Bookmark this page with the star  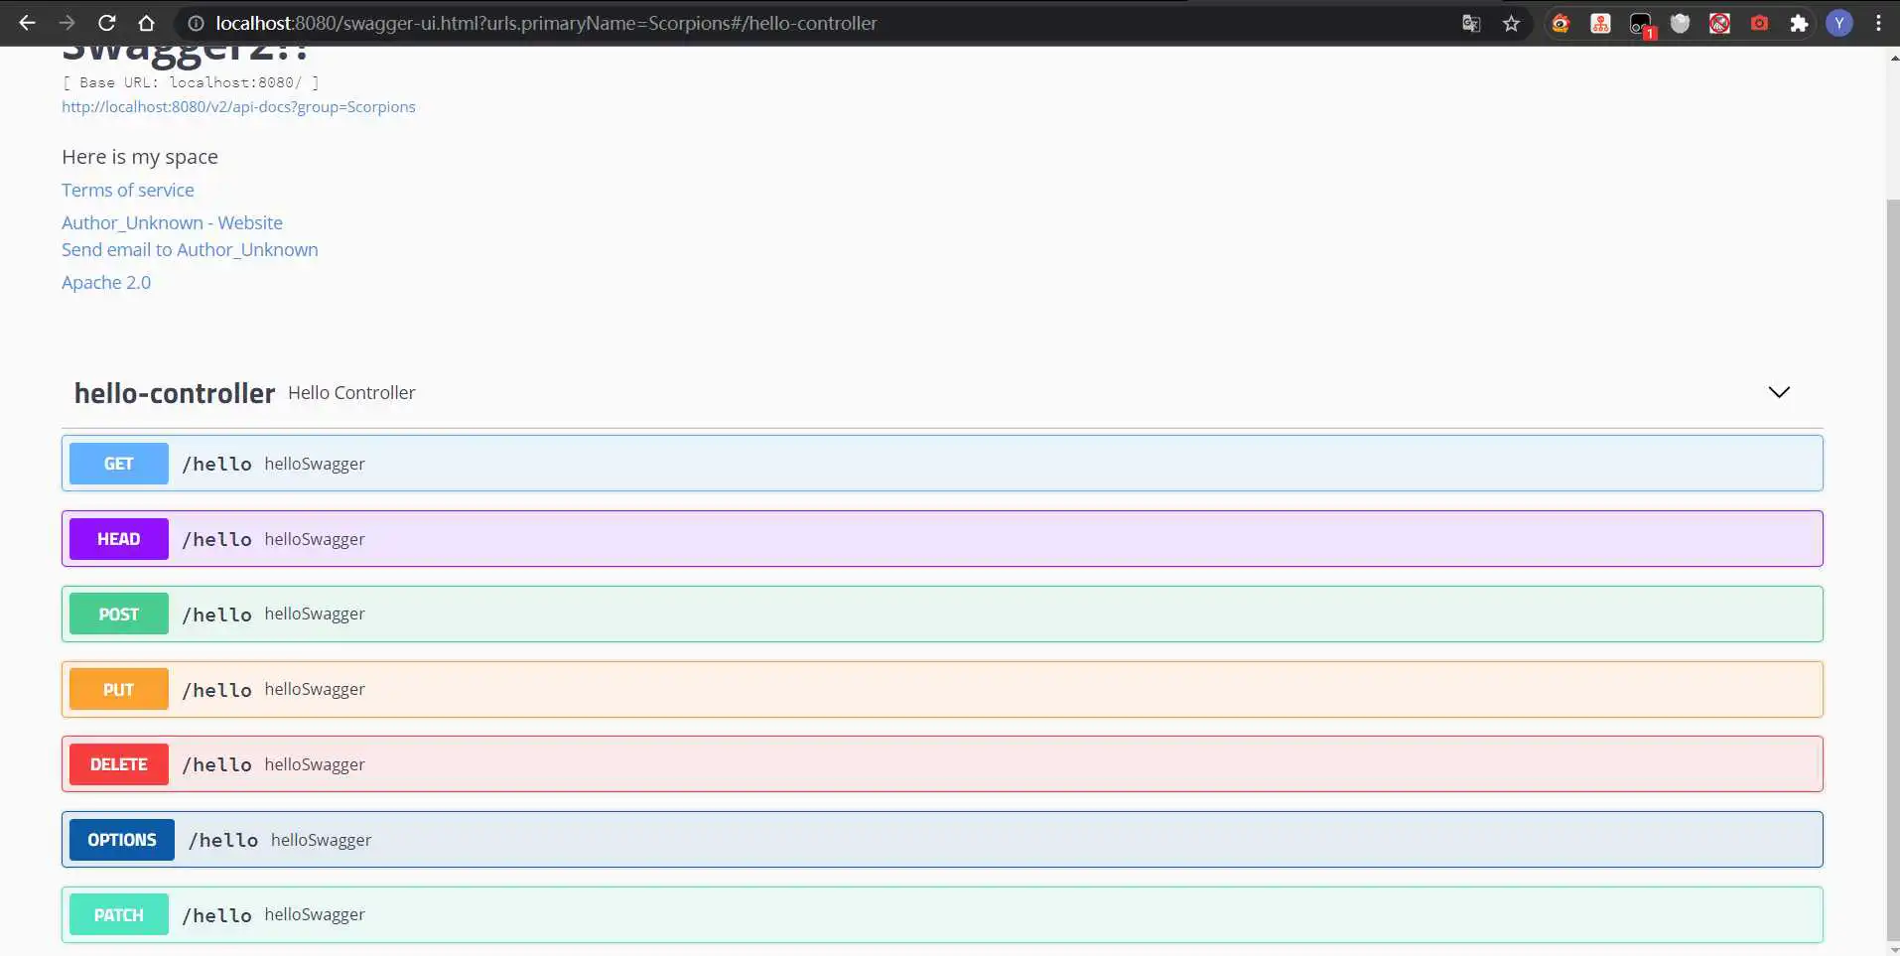tap(1511, 24)
